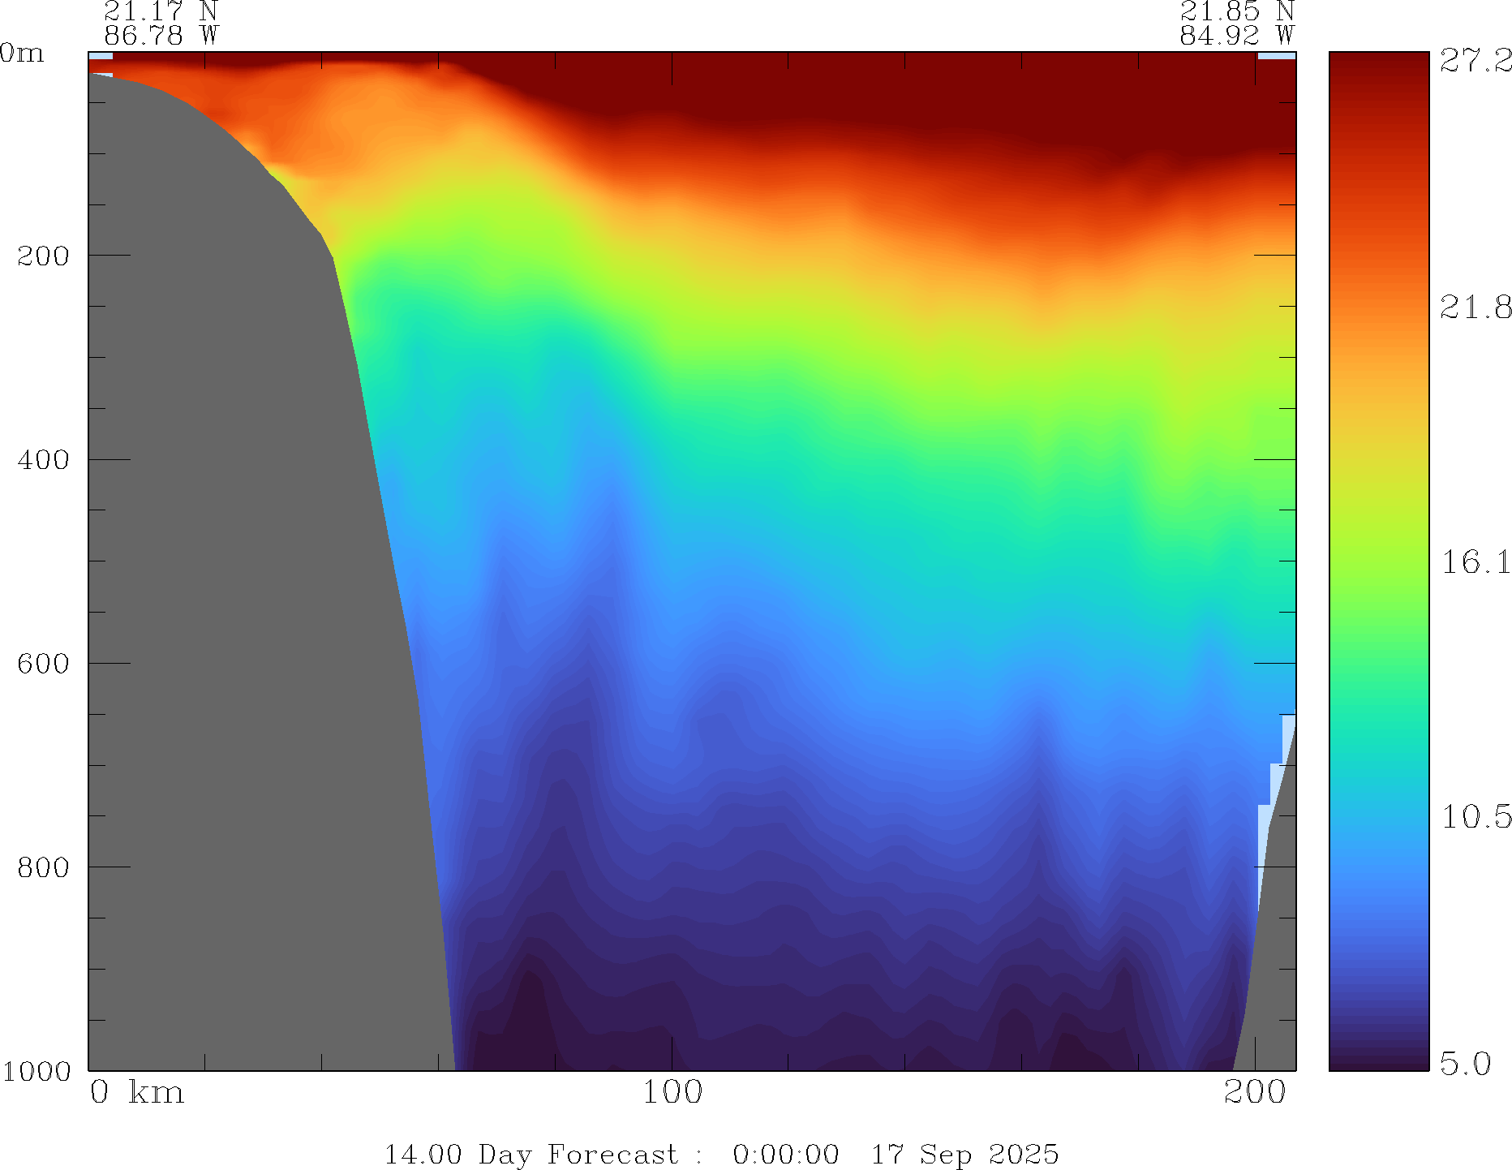Select the 800 depth axis label
The height and width of the screenshot is (1170, 1512).
point(43,867)
